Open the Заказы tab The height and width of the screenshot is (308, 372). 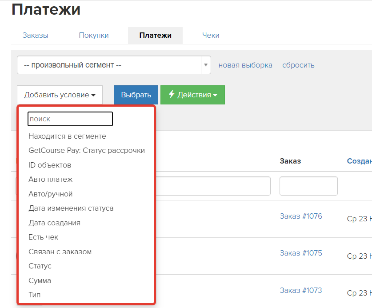click(x=36, y=36)
